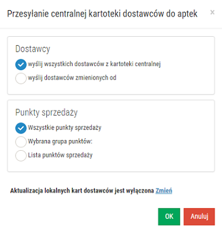Click the 'Wybrana grupa punktów:' label text
The width and height of the screenshot is (222, 232).
click(x=60, y=141)
